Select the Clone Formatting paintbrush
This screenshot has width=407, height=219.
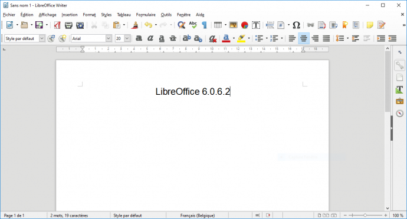tap(134, 25)
